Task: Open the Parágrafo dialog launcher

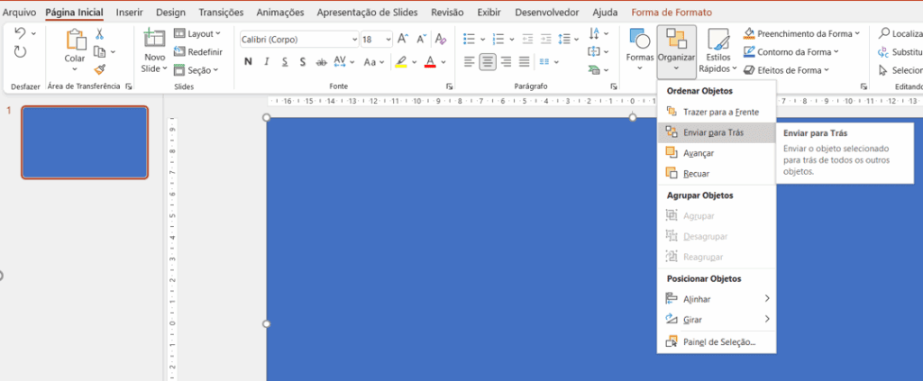Action: [x=614, y=86]
